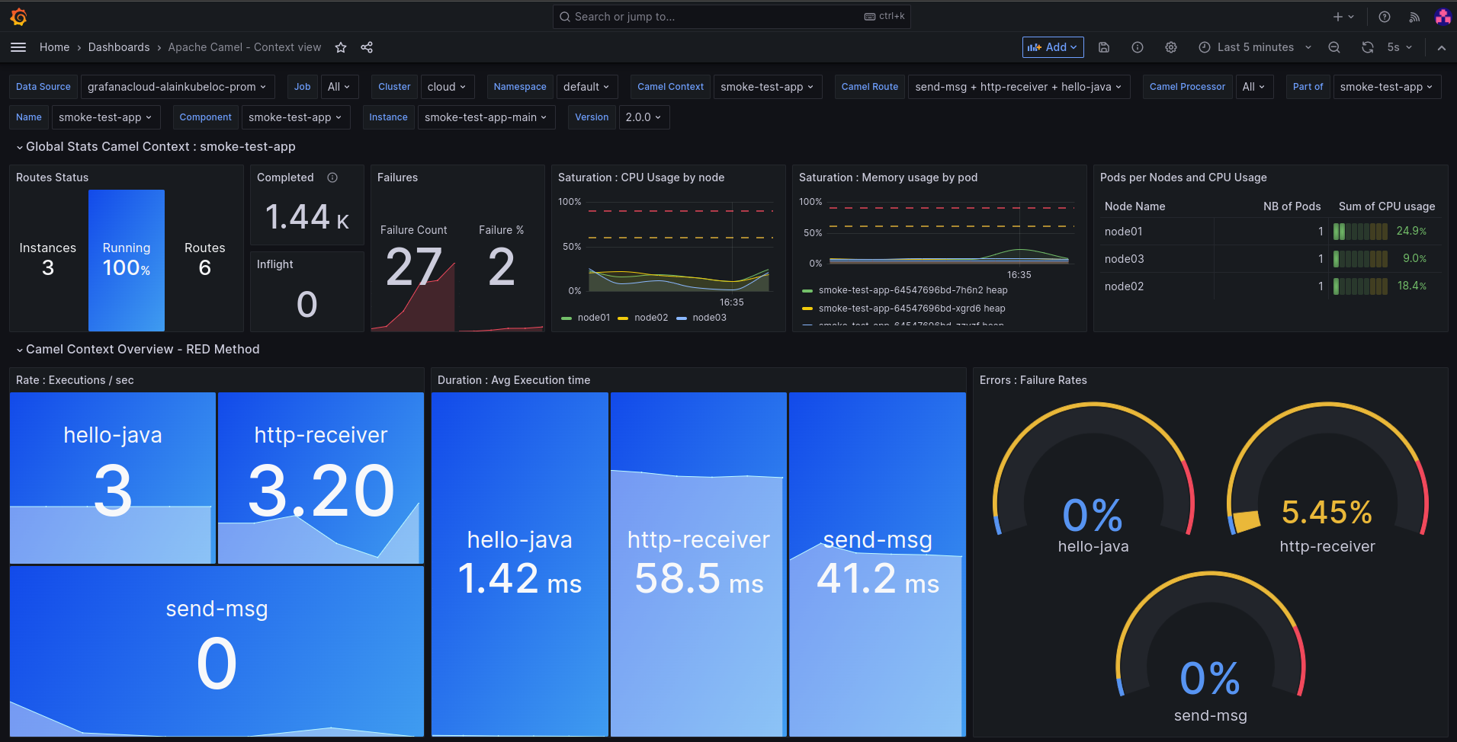Screen dimensions: 1457x742
Task: Click the plus new item menu
Action: click(x=1343, y=17)
